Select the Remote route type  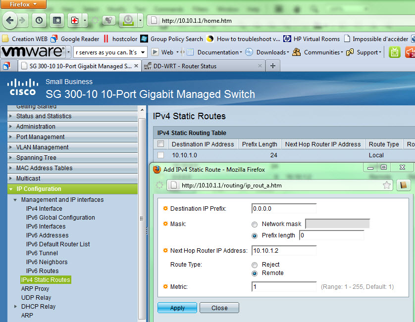255,274
